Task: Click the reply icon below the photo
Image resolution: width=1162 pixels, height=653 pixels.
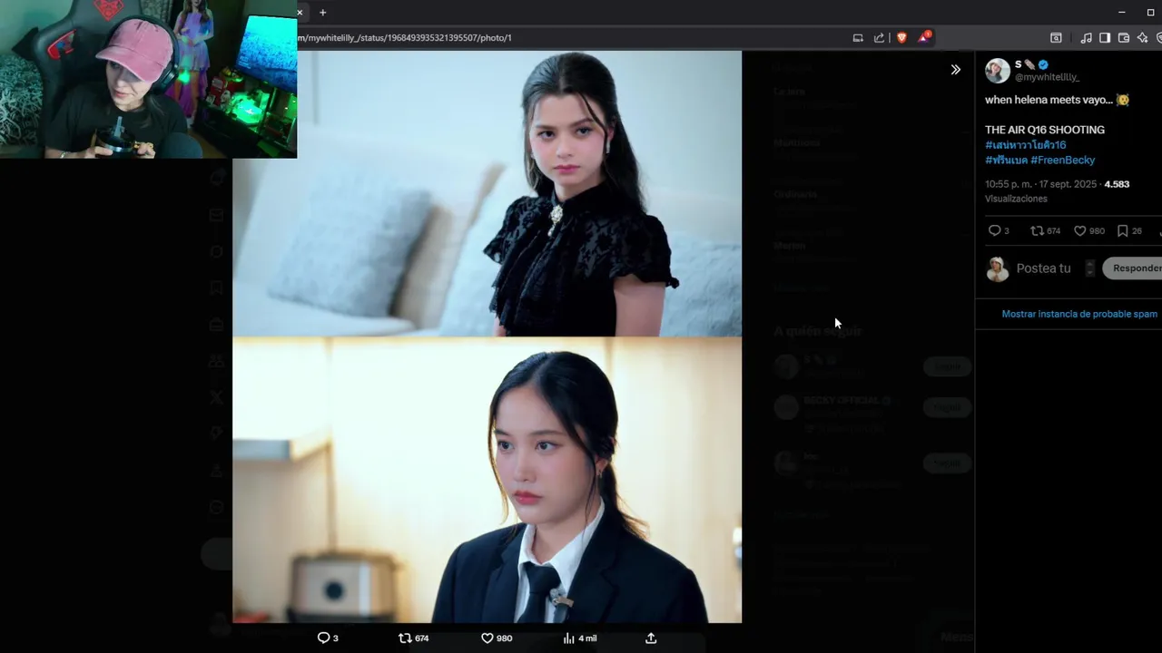Action: point(328,638)
